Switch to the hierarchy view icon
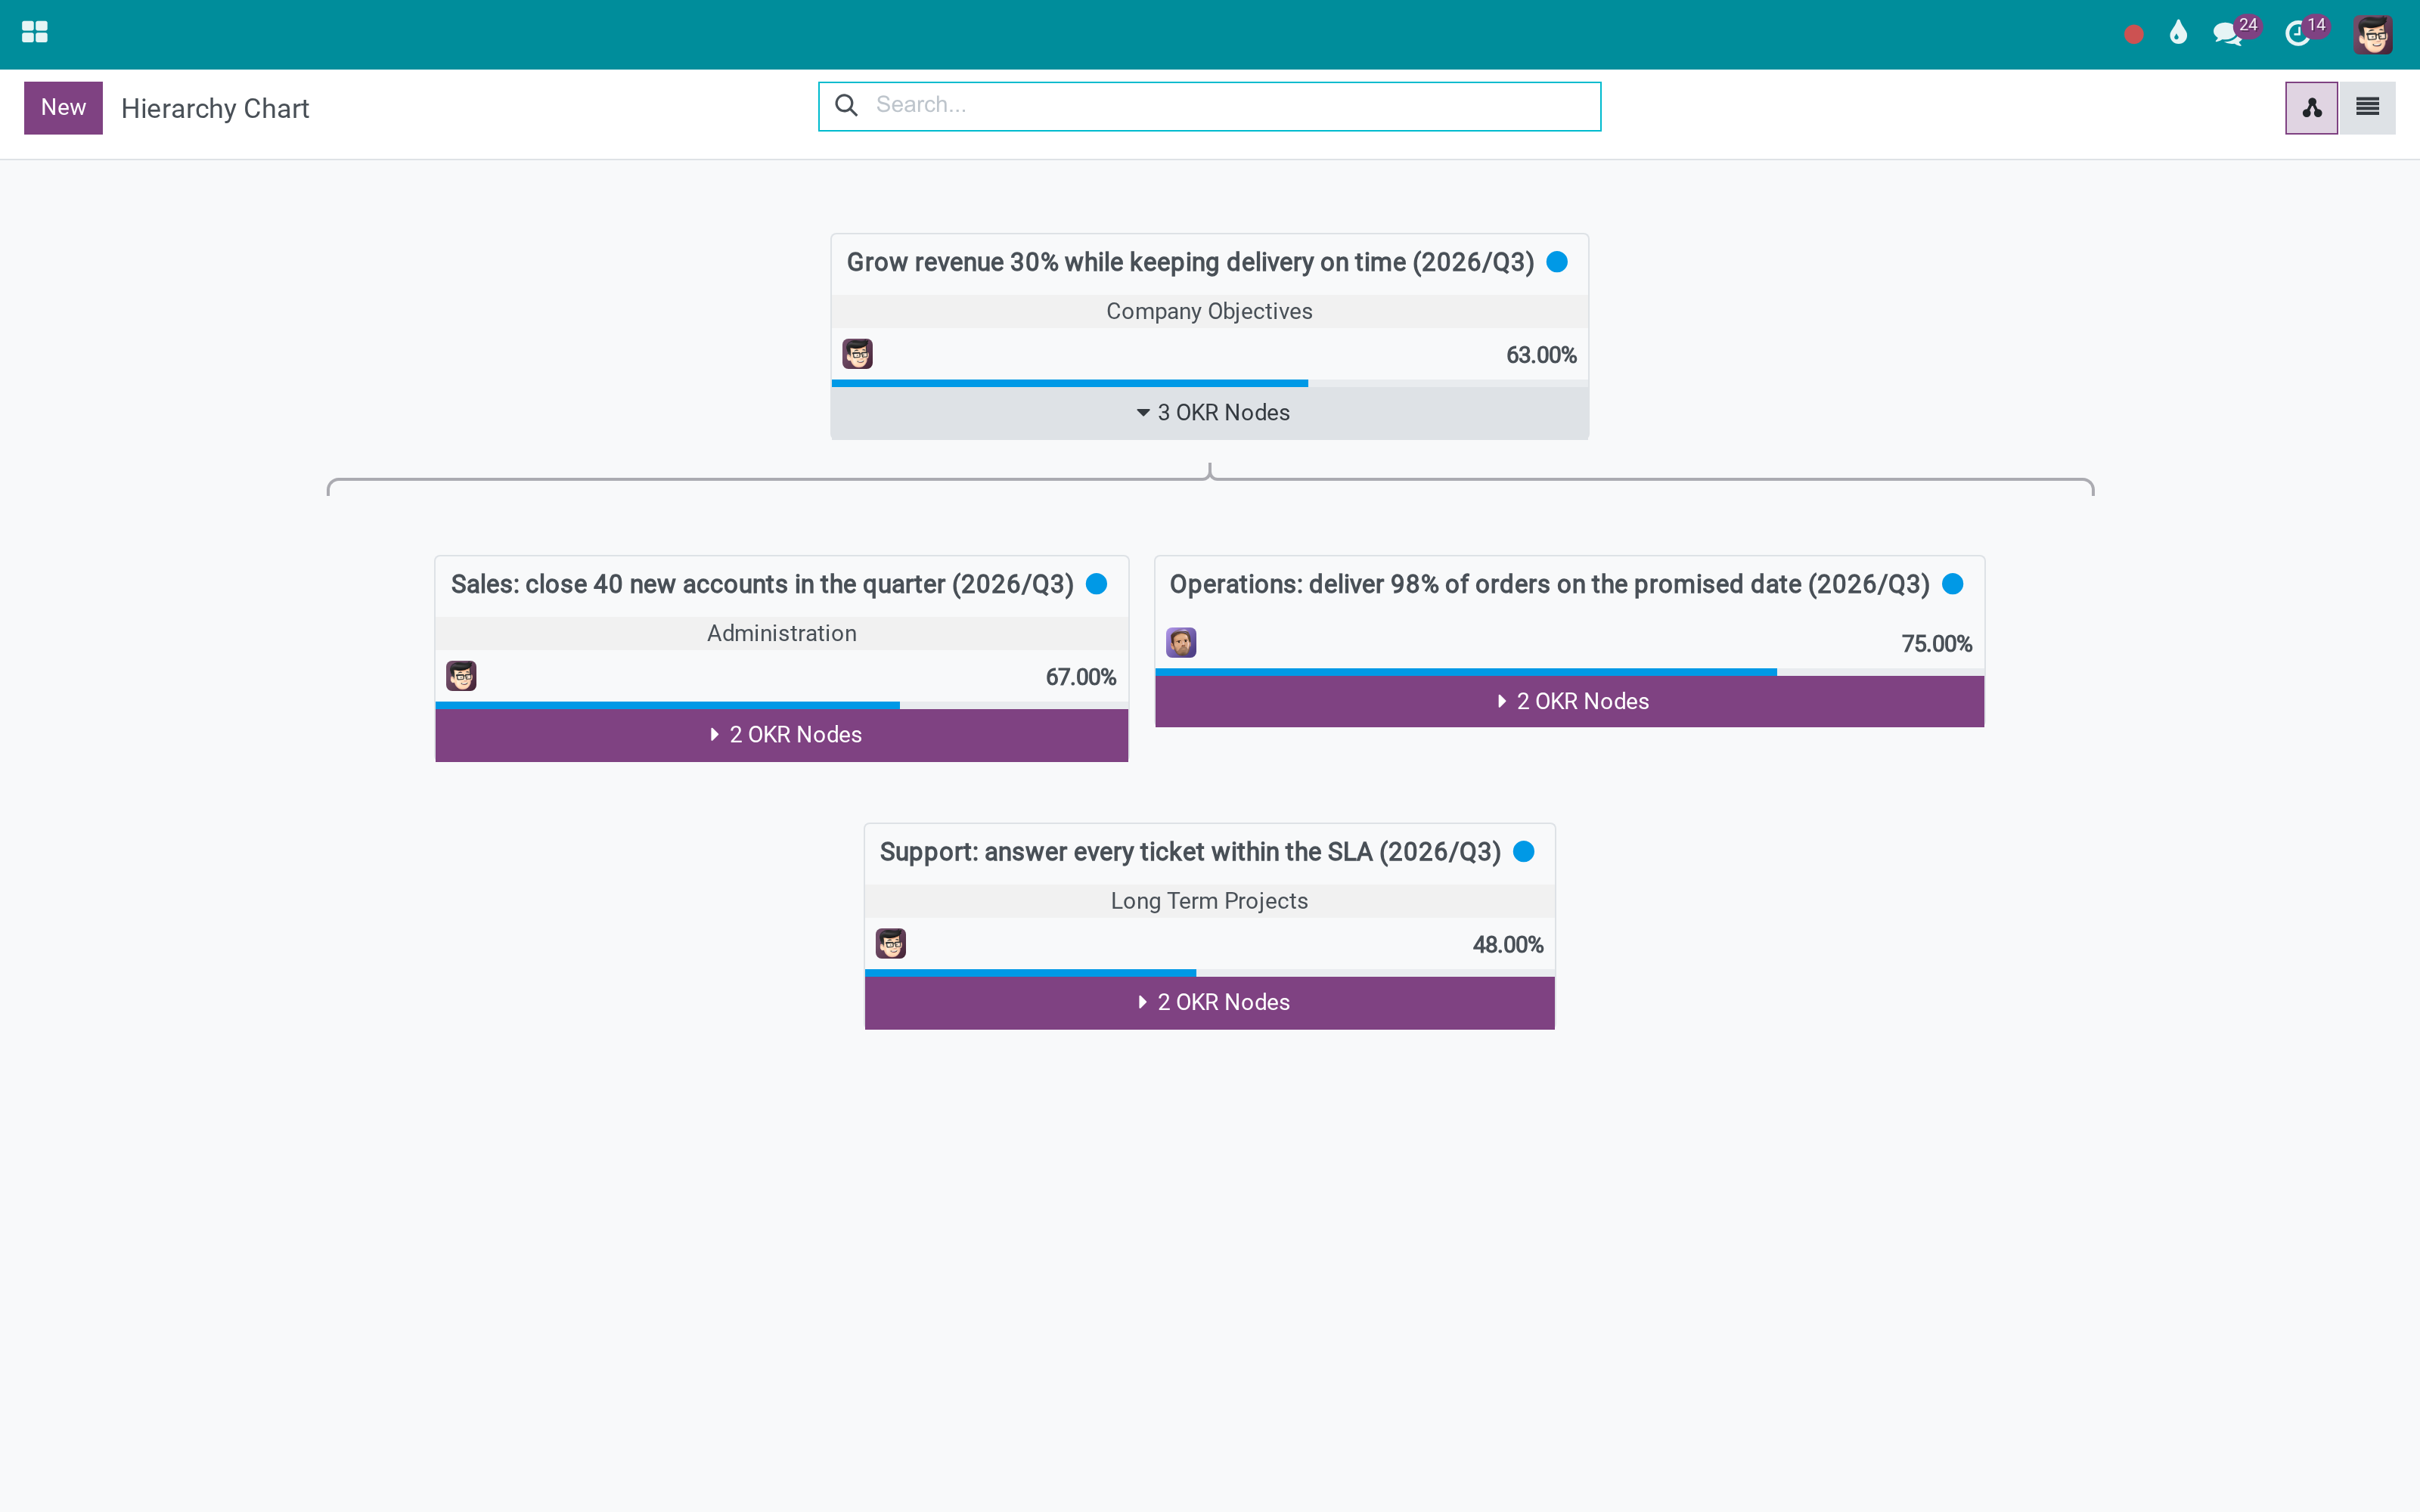 pyautogui.click(x=2311, y=108)
